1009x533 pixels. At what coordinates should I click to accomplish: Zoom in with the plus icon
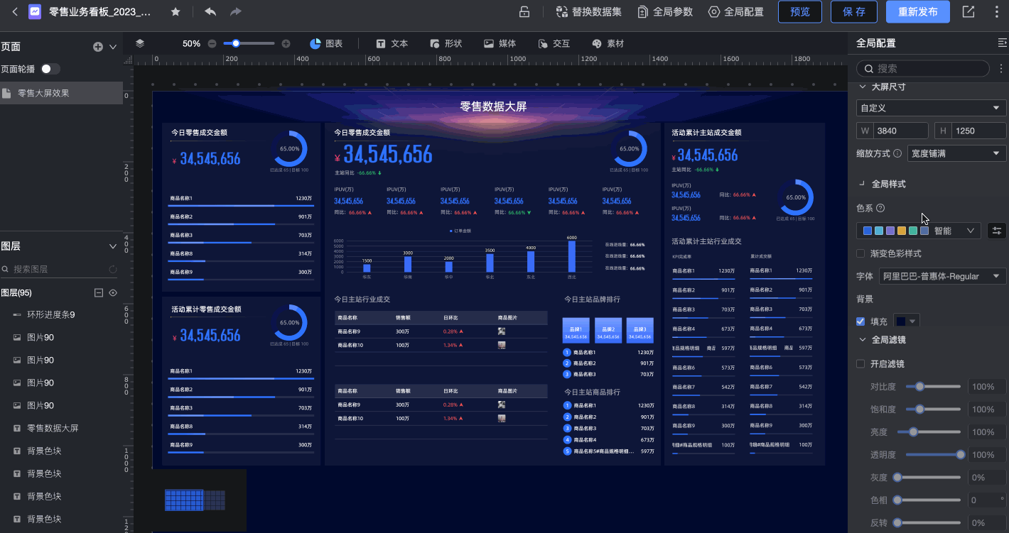(286, 43)
